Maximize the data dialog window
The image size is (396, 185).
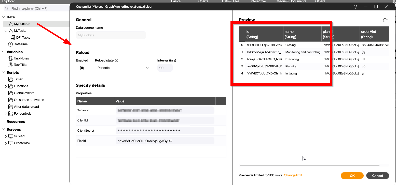(376, 7)
